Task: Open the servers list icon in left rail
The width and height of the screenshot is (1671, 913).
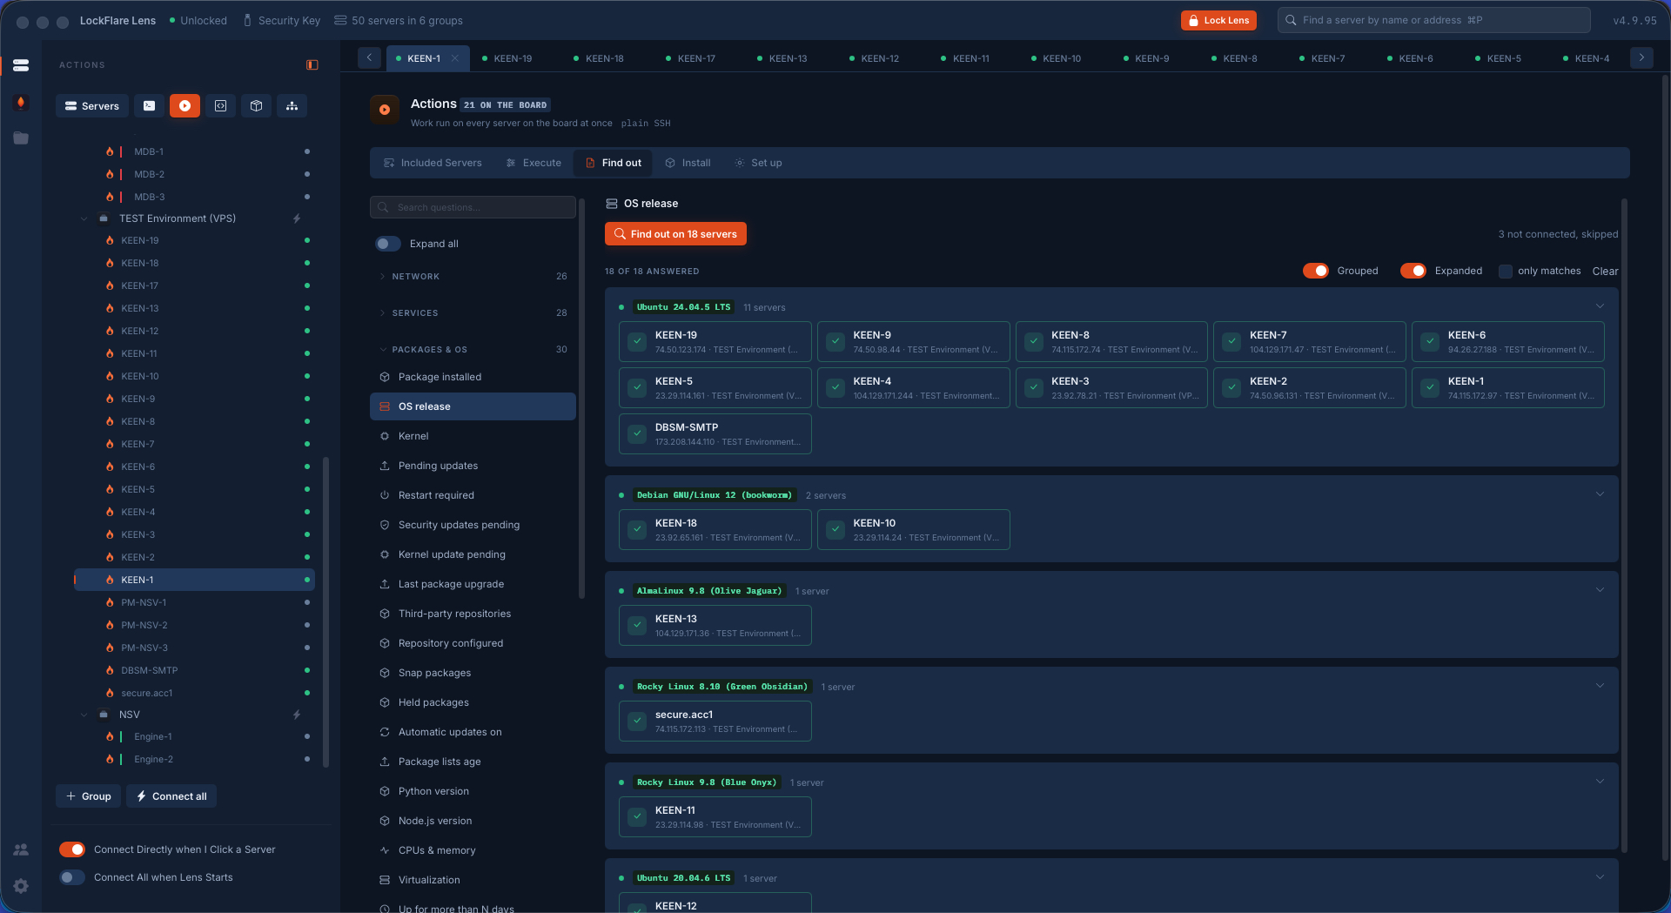Action: click(x=21, y=65)
